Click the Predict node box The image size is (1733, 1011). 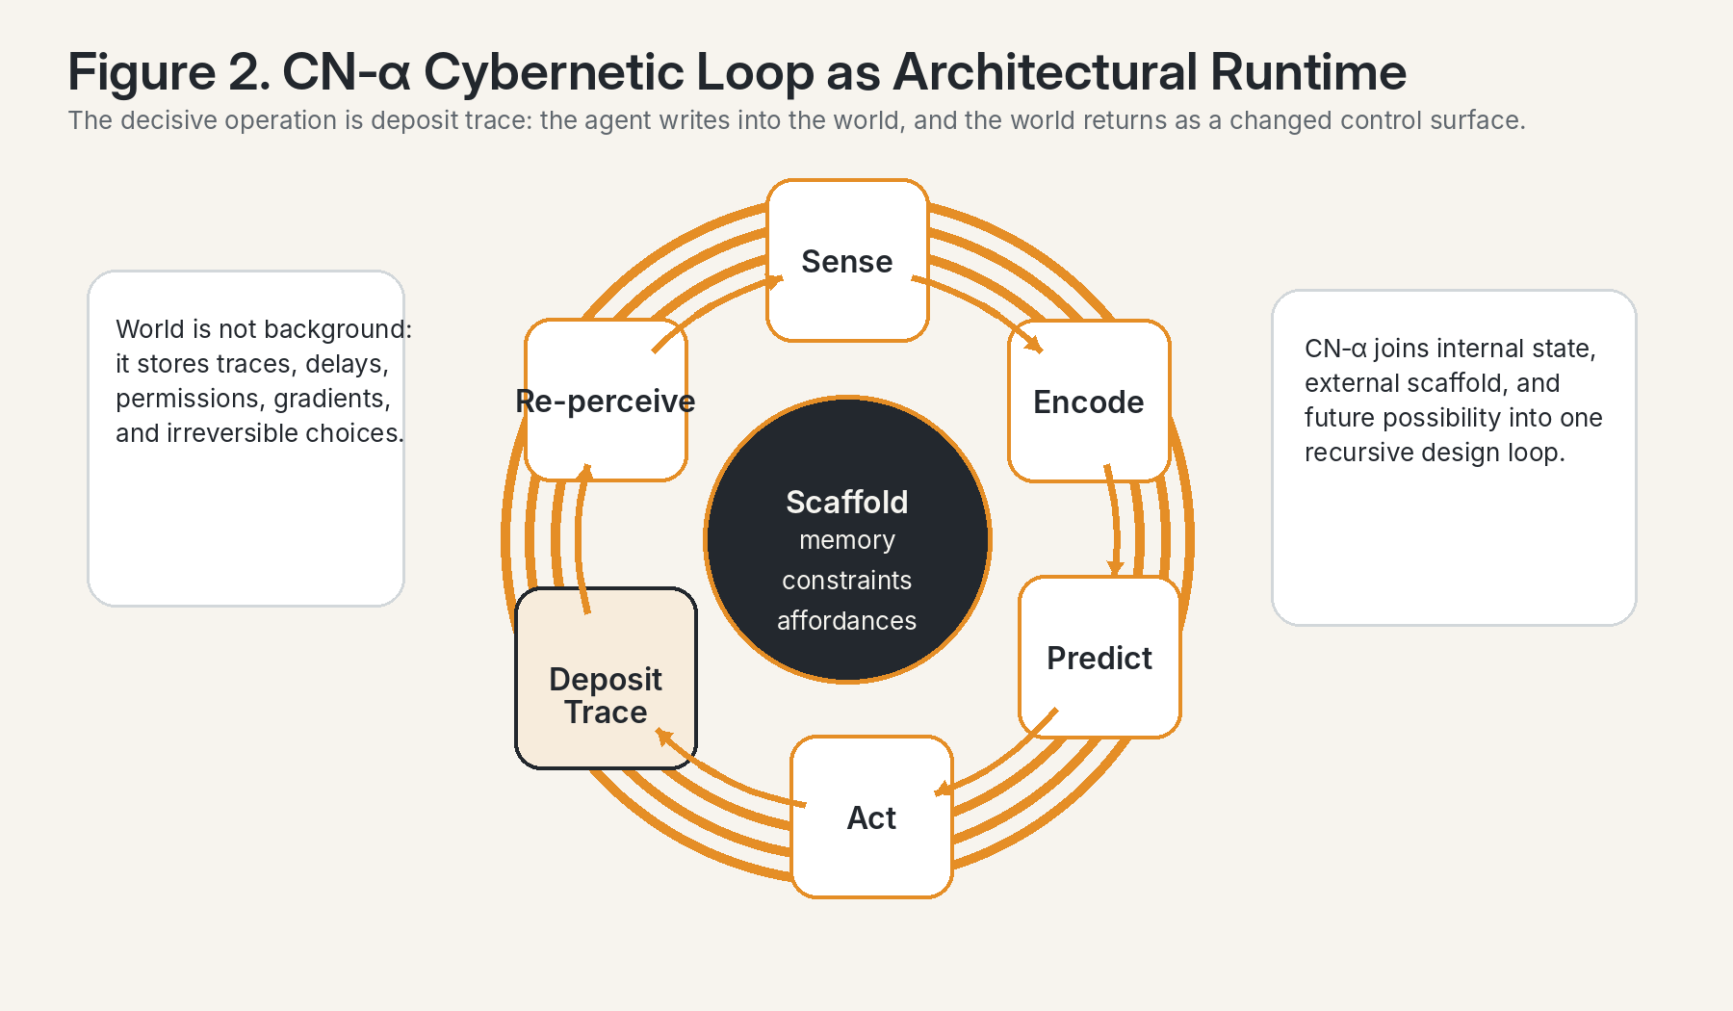[x=1099, y=658]
